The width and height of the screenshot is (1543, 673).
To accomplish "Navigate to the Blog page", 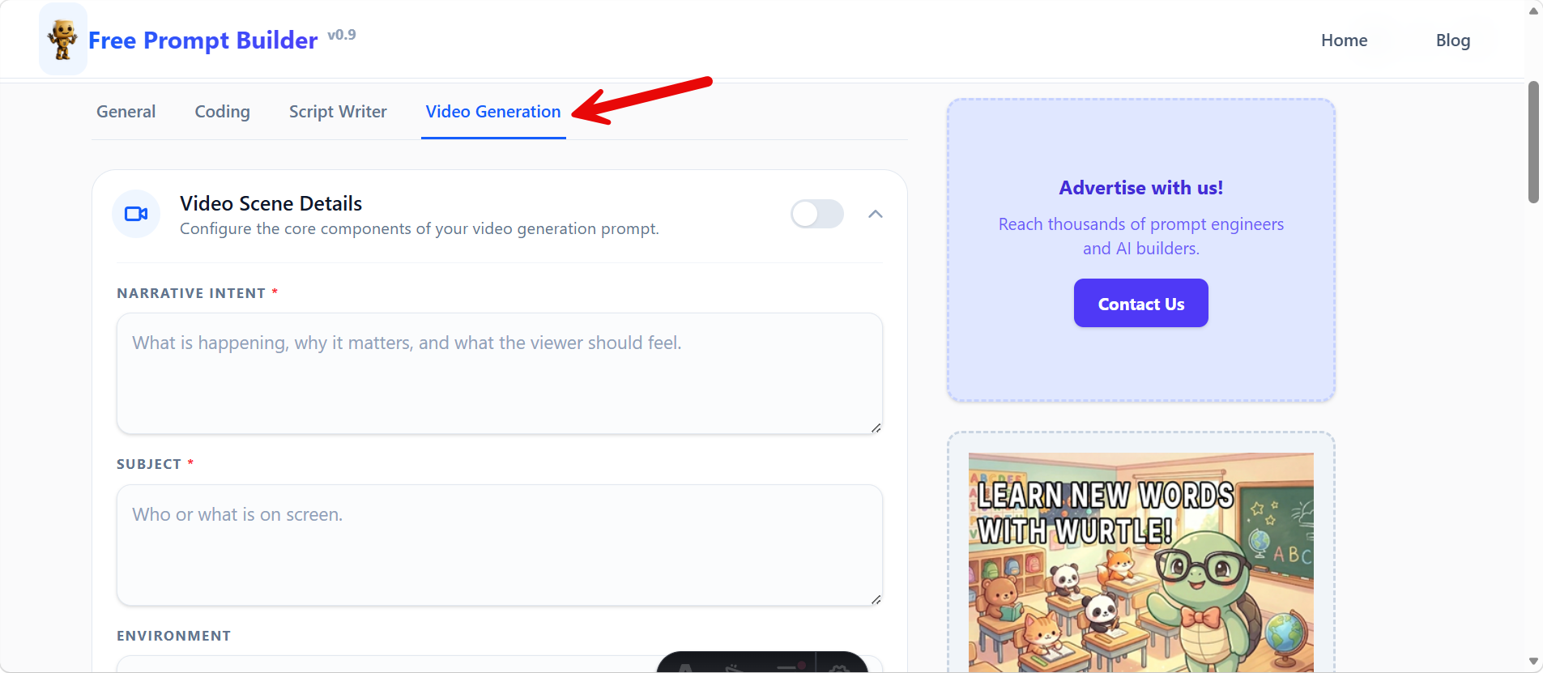I will pyautogui.click(x=1451, y=40).
